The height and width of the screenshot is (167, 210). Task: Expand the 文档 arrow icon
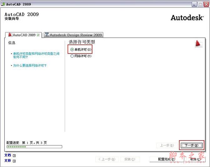[x=14, y=156]
